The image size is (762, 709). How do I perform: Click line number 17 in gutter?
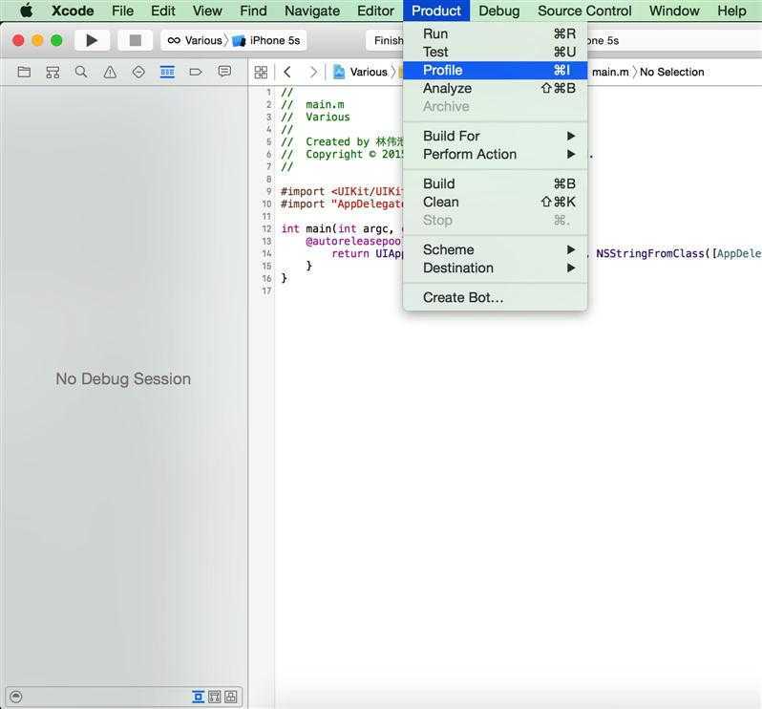coord(266,290)
